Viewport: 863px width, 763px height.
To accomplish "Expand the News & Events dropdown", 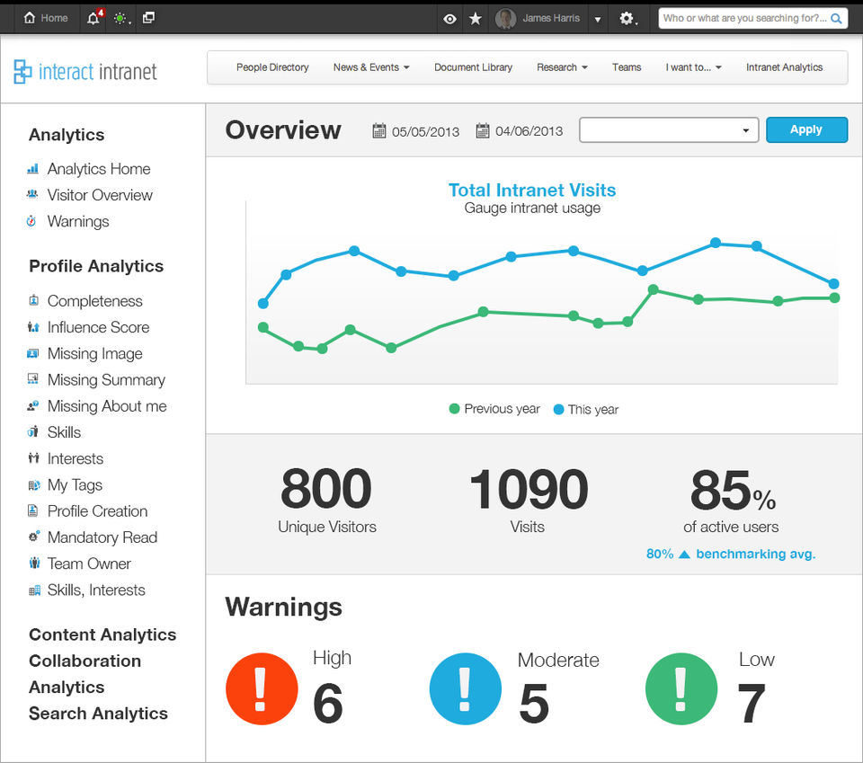I will (371, 67).
